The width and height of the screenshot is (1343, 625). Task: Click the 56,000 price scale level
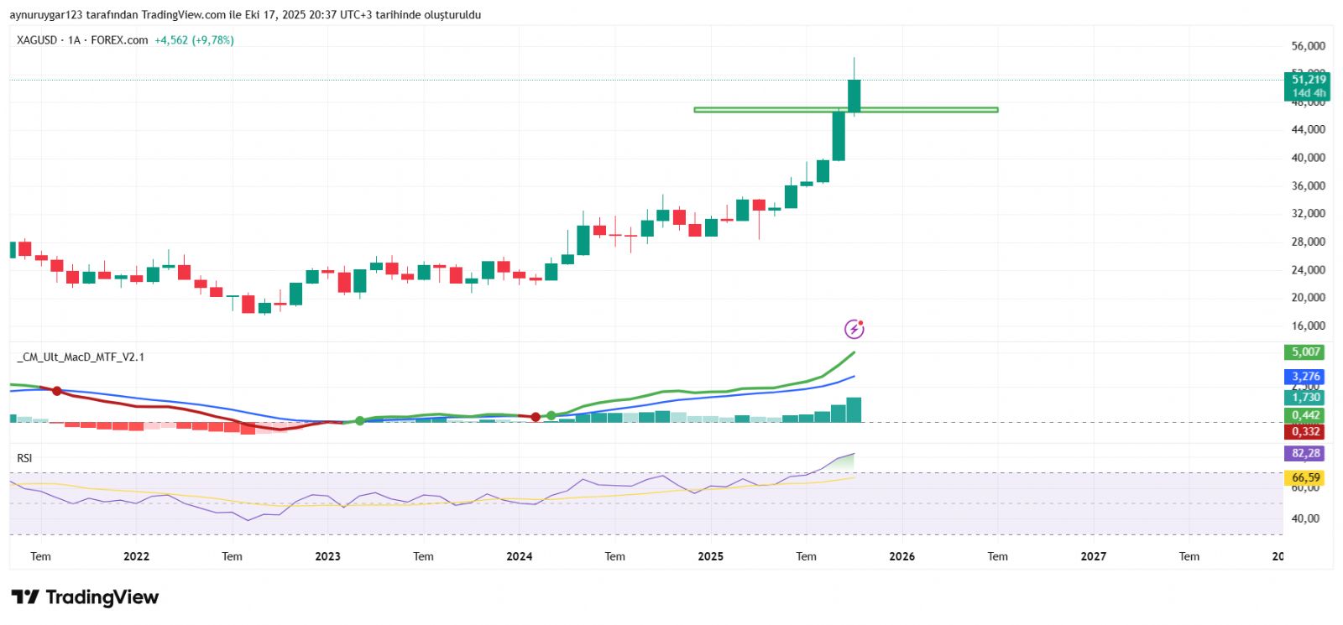pos(1308,46)
